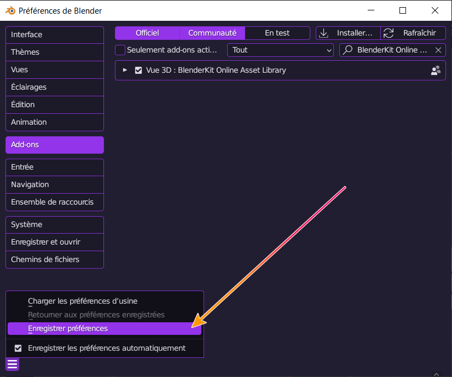Choose Charger les préférences d'usine
The width and height of the screenshot is (452, 377).
click(x=105, y=301)
